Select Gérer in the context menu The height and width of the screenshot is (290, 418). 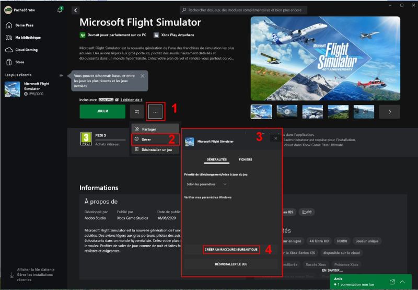155,140
